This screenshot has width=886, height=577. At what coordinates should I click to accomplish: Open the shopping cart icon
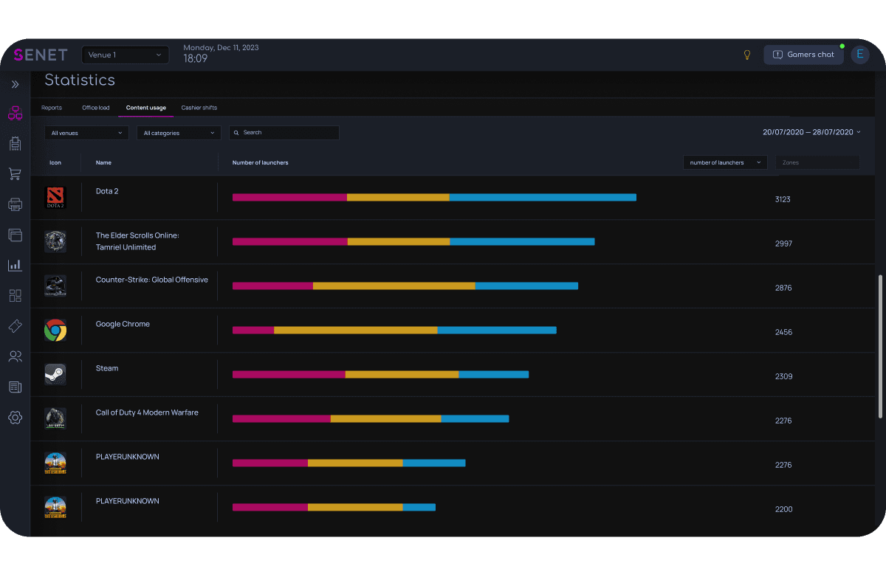pos(15,174)
